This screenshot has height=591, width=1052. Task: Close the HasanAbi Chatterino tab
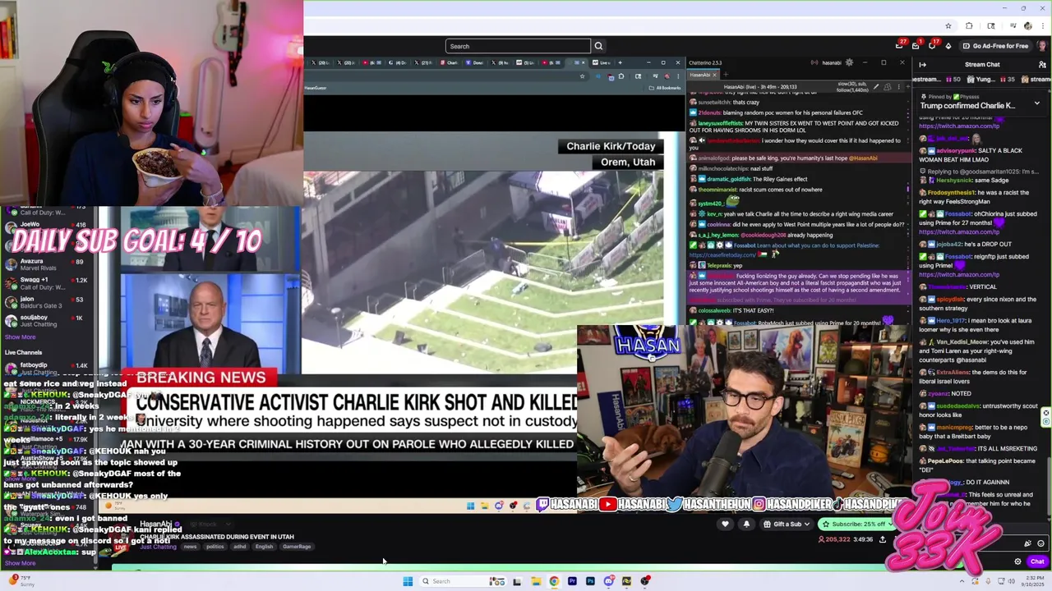point(715,75)
